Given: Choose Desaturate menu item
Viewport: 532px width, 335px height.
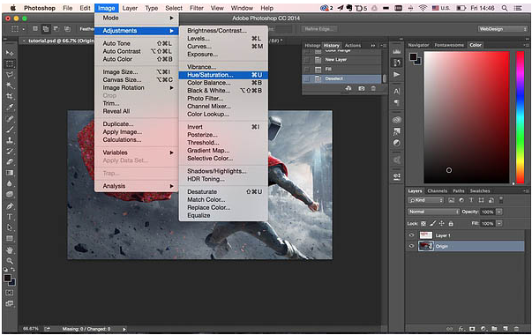Looking at the screenshot, I should tap(223, 192).
